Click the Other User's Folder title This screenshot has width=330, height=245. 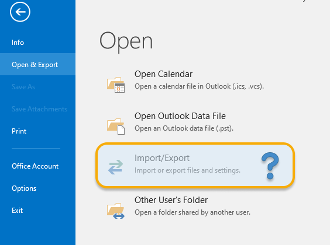[x=171, y=200]
